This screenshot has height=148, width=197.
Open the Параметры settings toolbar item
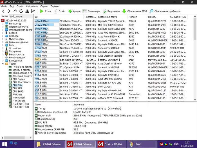(x=91, y=11)
